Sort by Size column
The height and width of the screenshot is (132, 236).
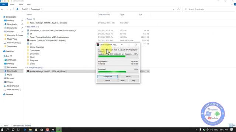pos(140,15)
